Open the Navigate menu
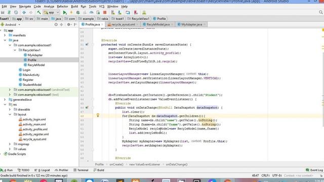 [25, 7]
